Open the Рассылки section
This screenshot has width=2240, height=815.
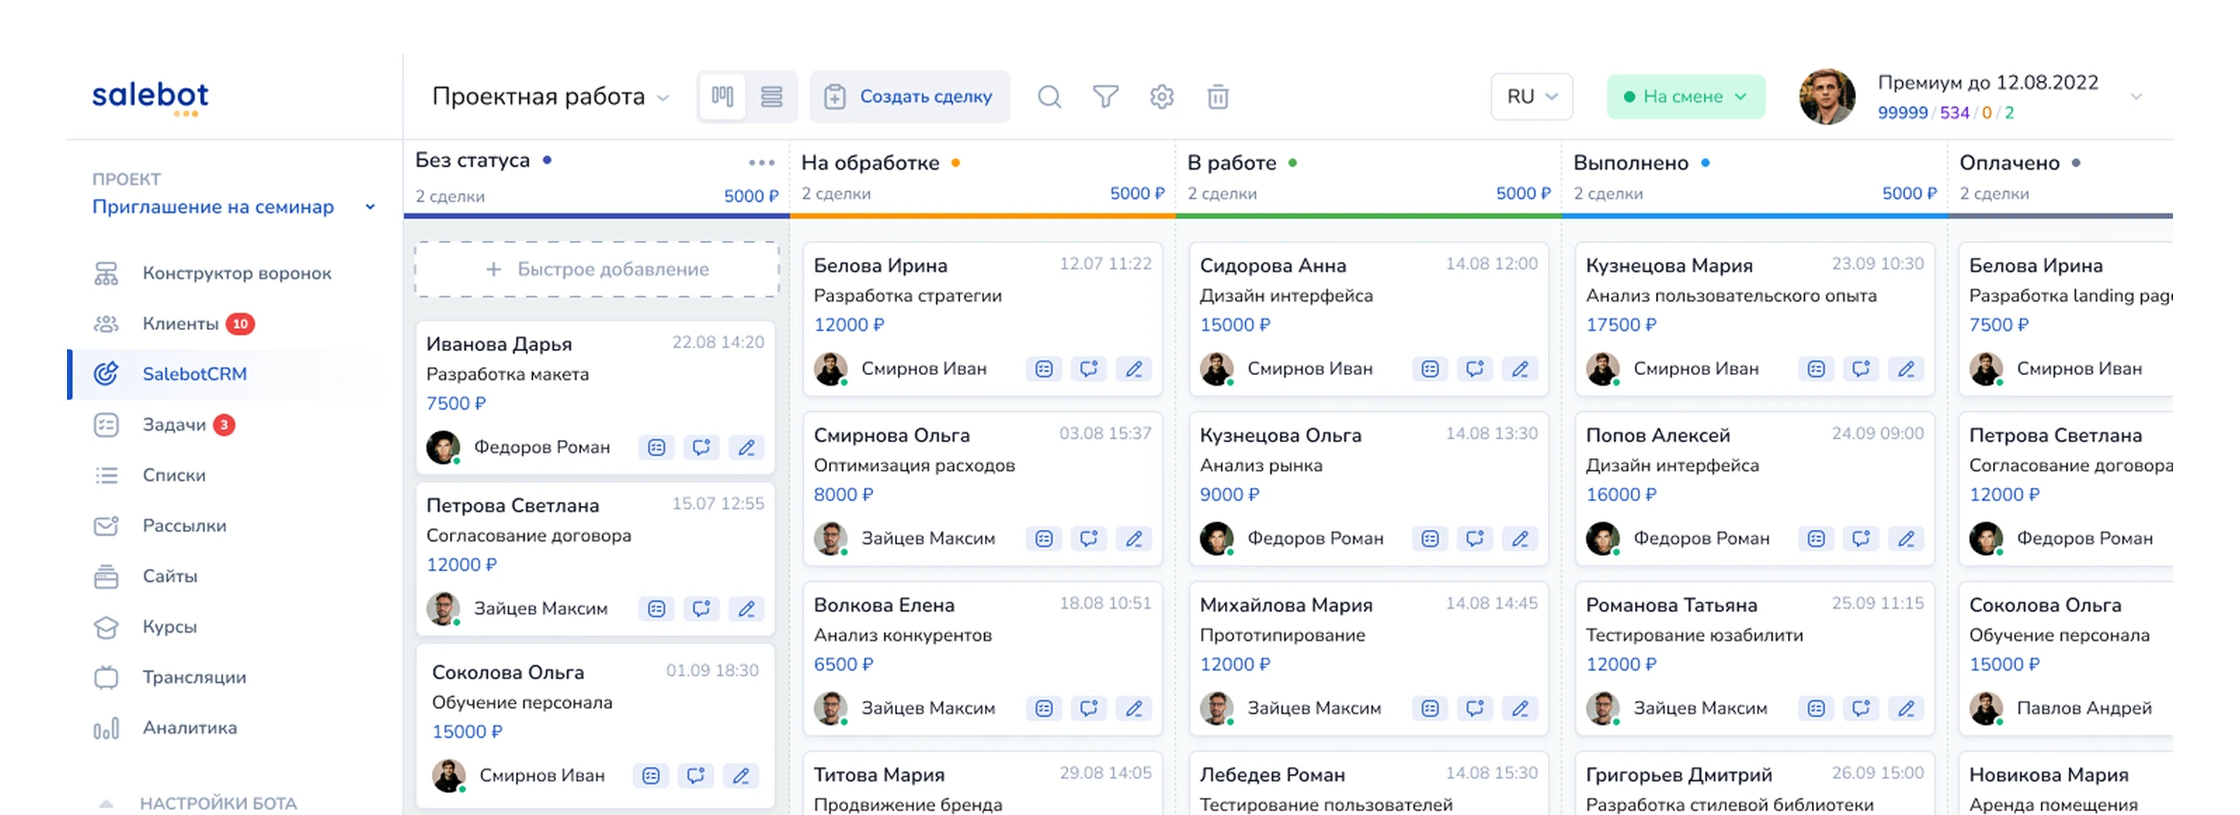(185, 526)
